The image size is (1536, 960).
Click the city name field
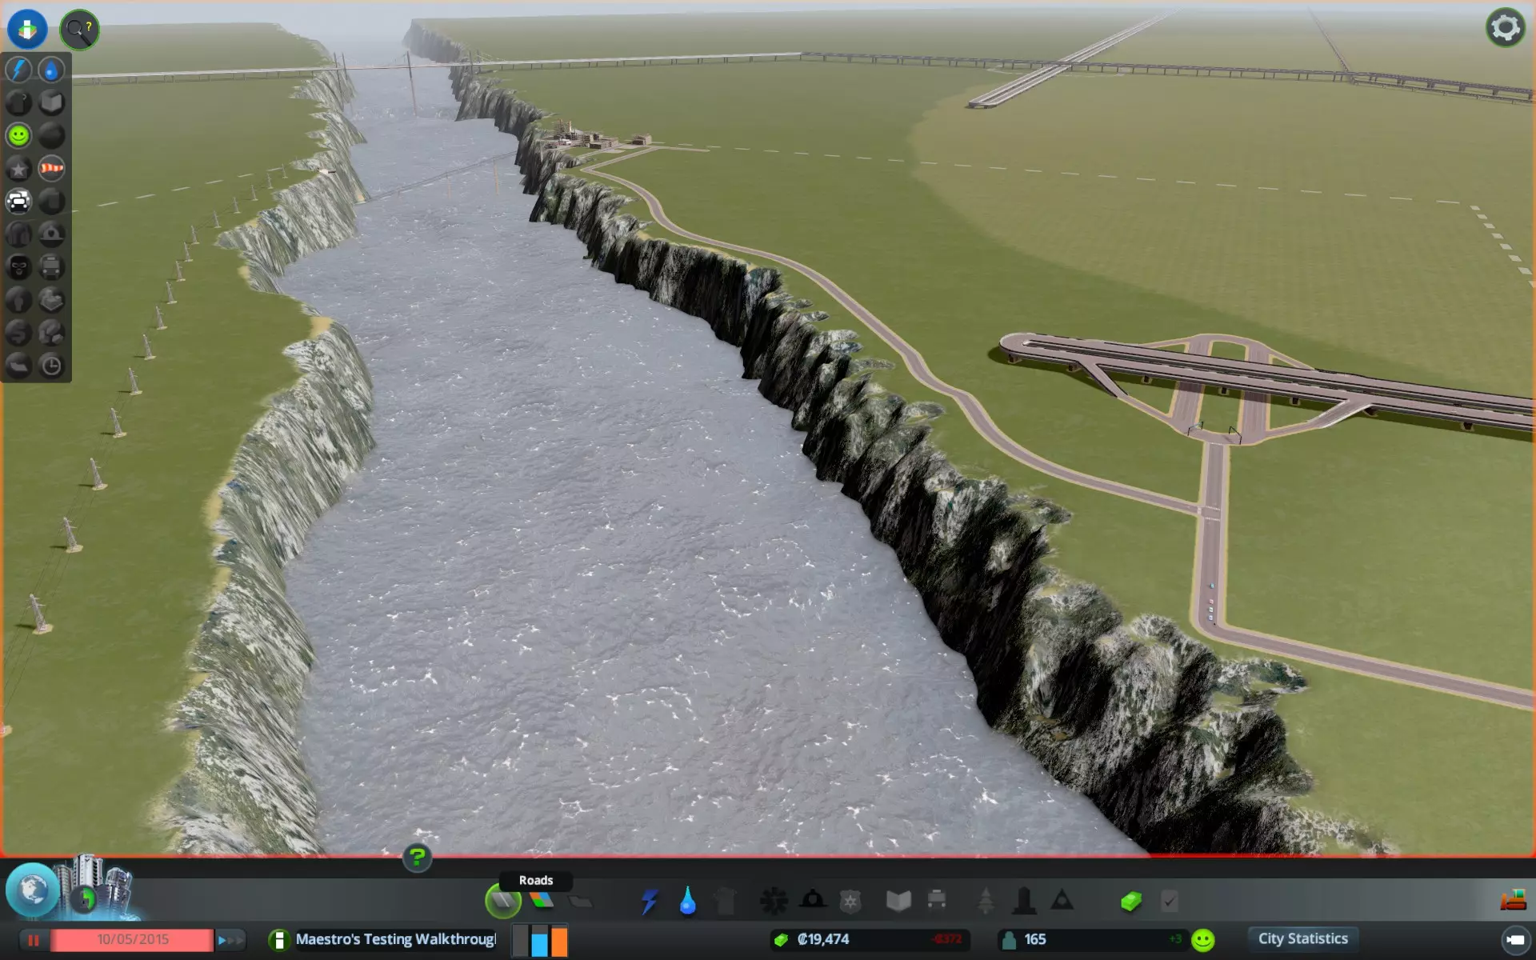coord(394,939)
